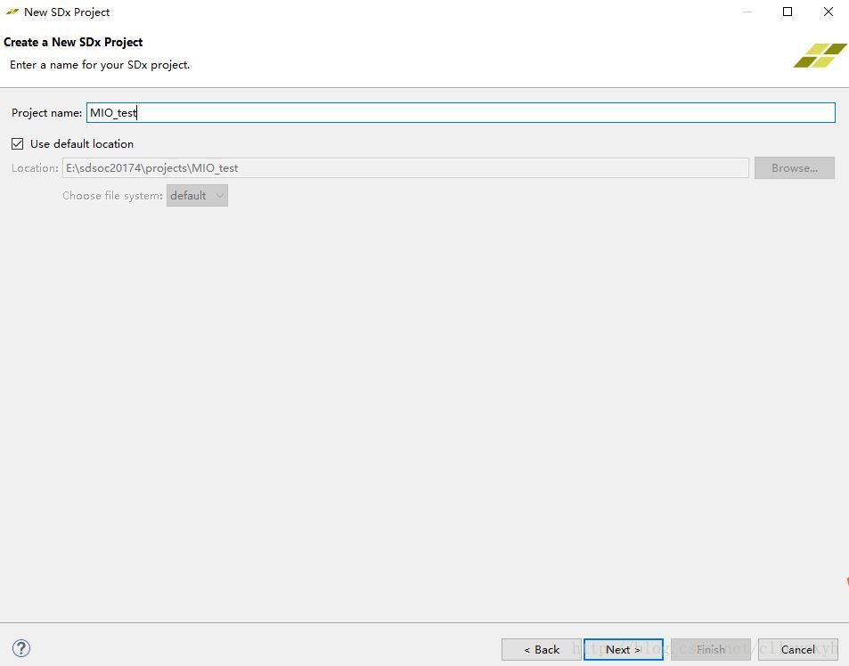849x666 pixels.
Task: Click the Browse... button
Action: (795, 167)
